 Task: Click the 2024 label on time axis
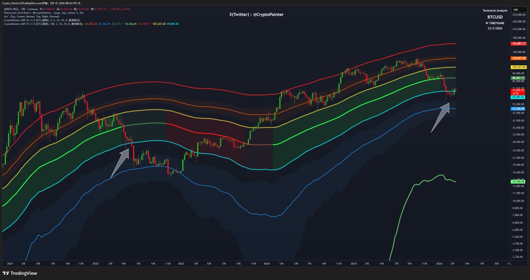tap(266, 263)
